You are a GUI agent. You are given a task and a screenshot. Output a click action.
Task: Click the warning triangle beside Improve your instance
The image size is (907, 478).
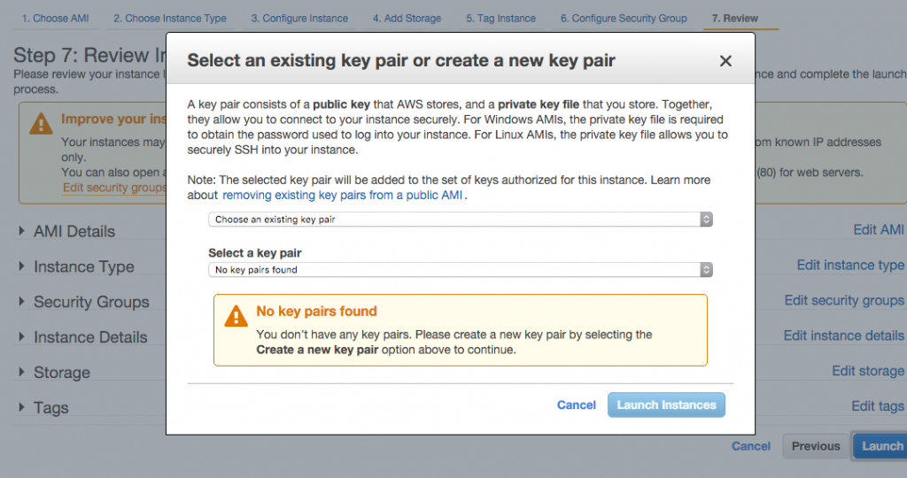41,123
